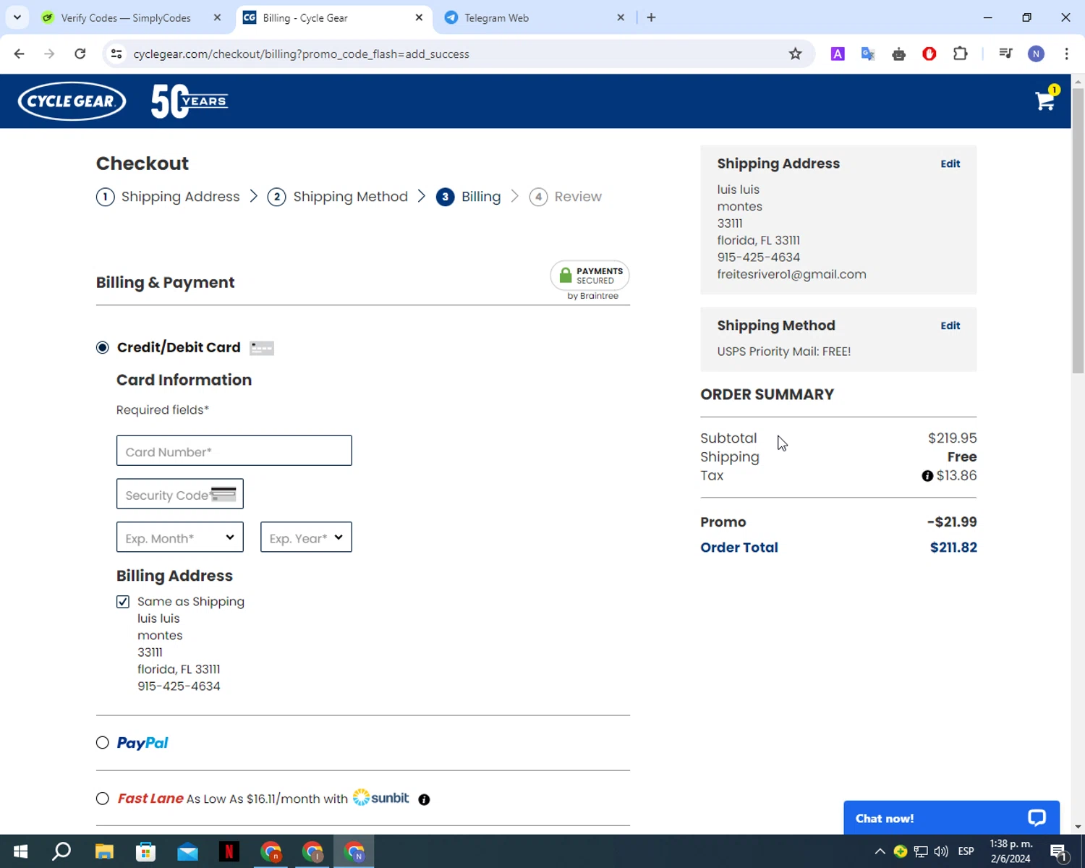Viewport: 1085px width, 868px height.
Task: Open a new browser tab
Action: (x=651, y=17)
